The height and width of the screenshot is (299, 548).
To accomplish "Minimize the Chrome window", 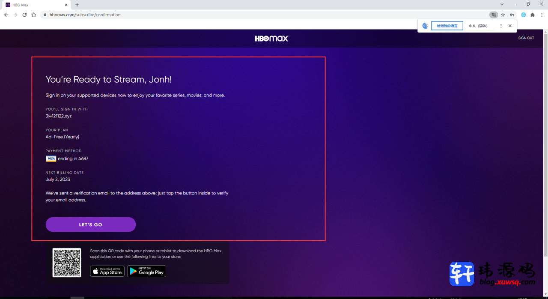I will [515, 4].
